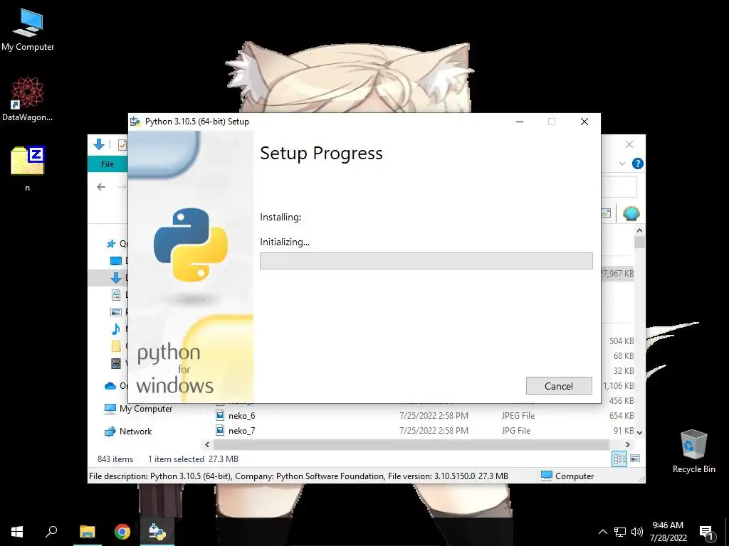Screen dimensions: 729x546
Task: Click the horizontal scrollbar thumb in Explorer
Action: [x=411, y=445]
